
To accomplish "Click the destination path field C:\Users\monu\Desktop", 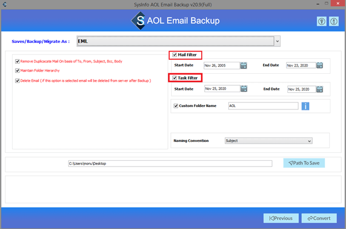I will coord(170,164).
